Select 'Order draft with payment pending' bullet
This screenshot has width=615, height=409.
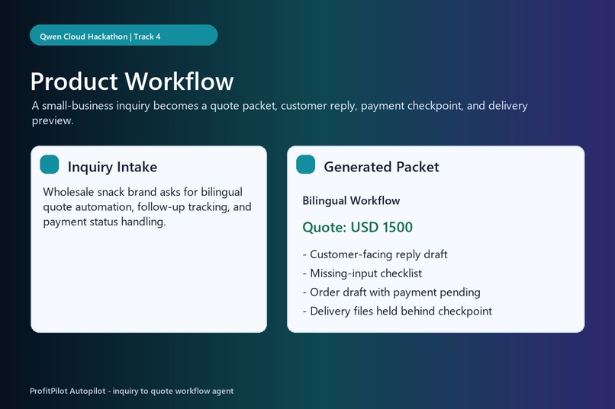(x=391, y=292)
